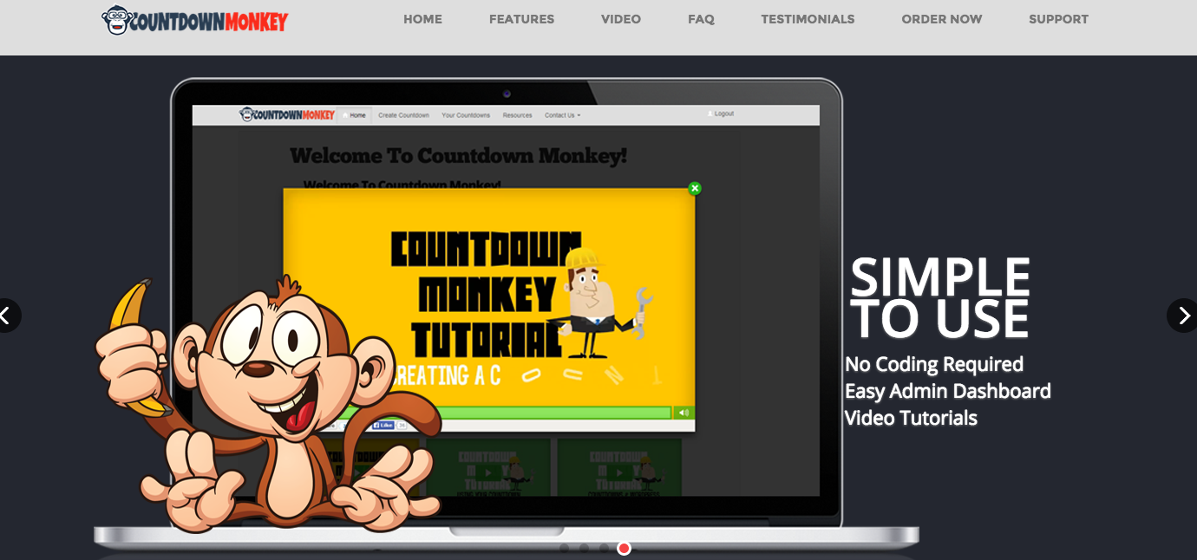Image resolution: width=1197 pixels, height=560 pixels.
Task: Open Create Countdown in the laptop dashboard
Action: tap(403, 115)
